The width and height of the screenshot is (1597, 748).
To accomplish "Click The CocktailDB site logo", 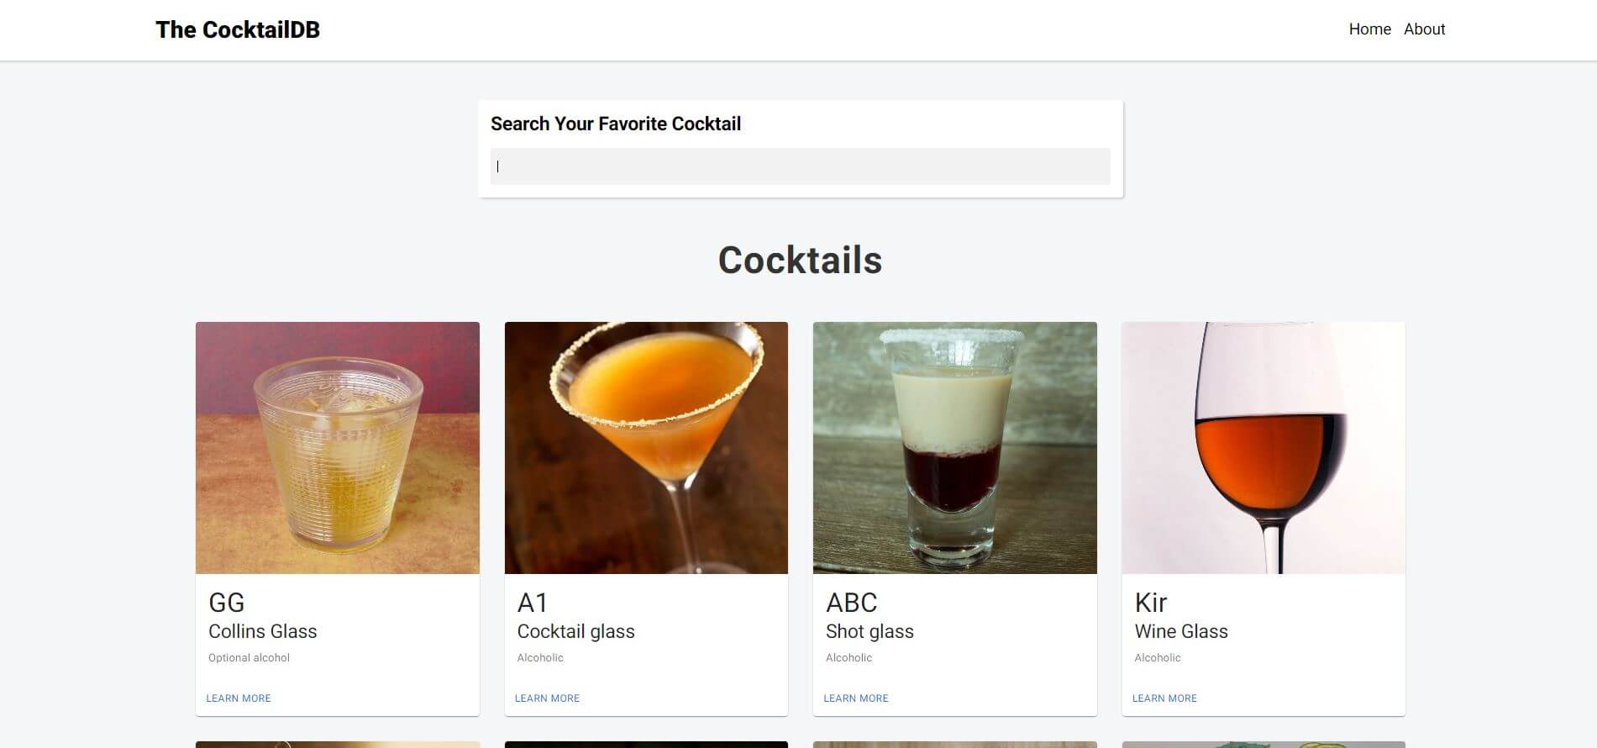I will 238,29.
